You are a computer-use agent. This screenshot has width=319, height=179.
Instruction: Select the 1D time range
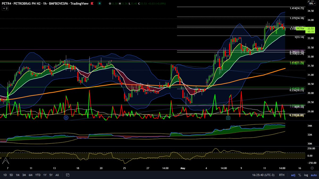[x=5, y=175]
